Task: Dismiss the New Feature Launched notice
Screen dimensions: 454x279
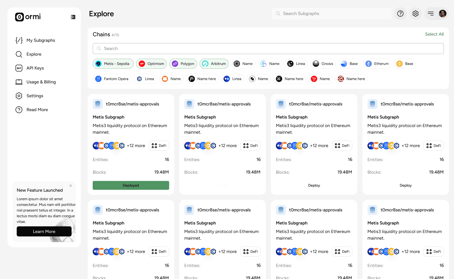Action: pyautogui.click(x=71, y=186)
